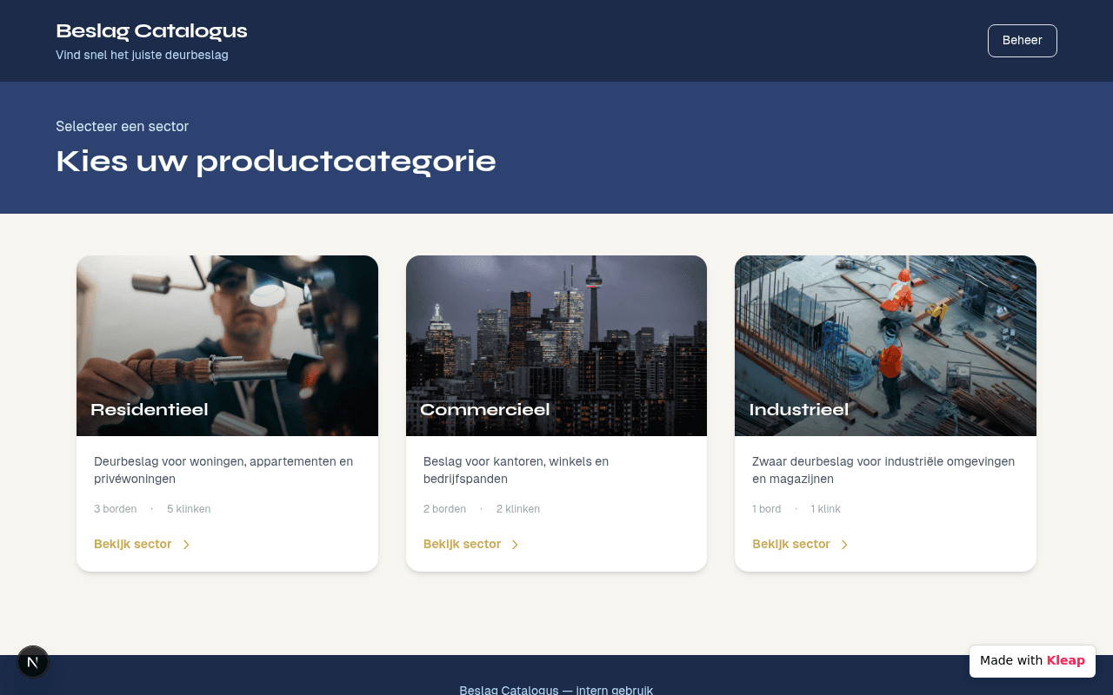Click the '5 klinken' count text

click(x=189, y=509)
